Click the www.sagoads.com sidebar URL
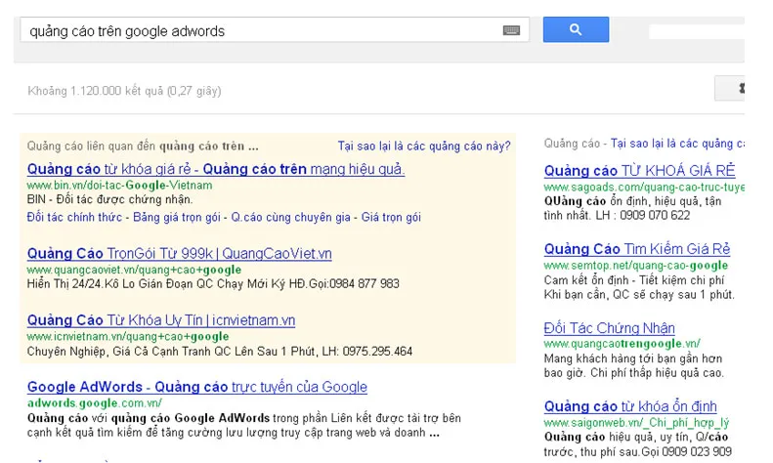The width and height of the screenshot is (773, 463). coord(644,188)
